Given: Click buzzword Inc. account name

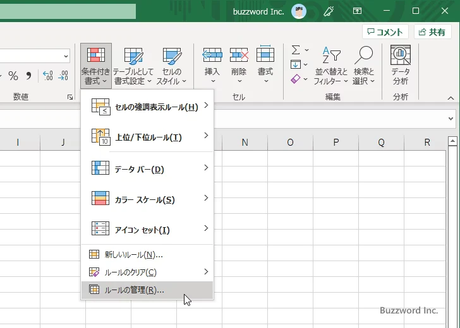Looking at the screenshot, I should click(258, 12).
